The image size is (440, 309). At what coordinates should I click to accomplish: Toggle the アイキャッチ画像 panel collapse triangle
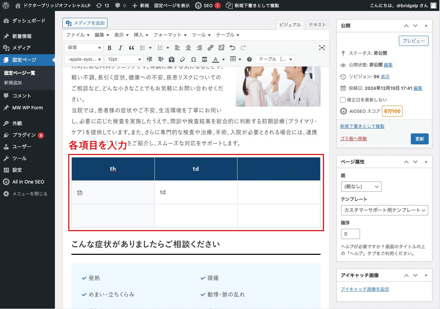(426, 275)
